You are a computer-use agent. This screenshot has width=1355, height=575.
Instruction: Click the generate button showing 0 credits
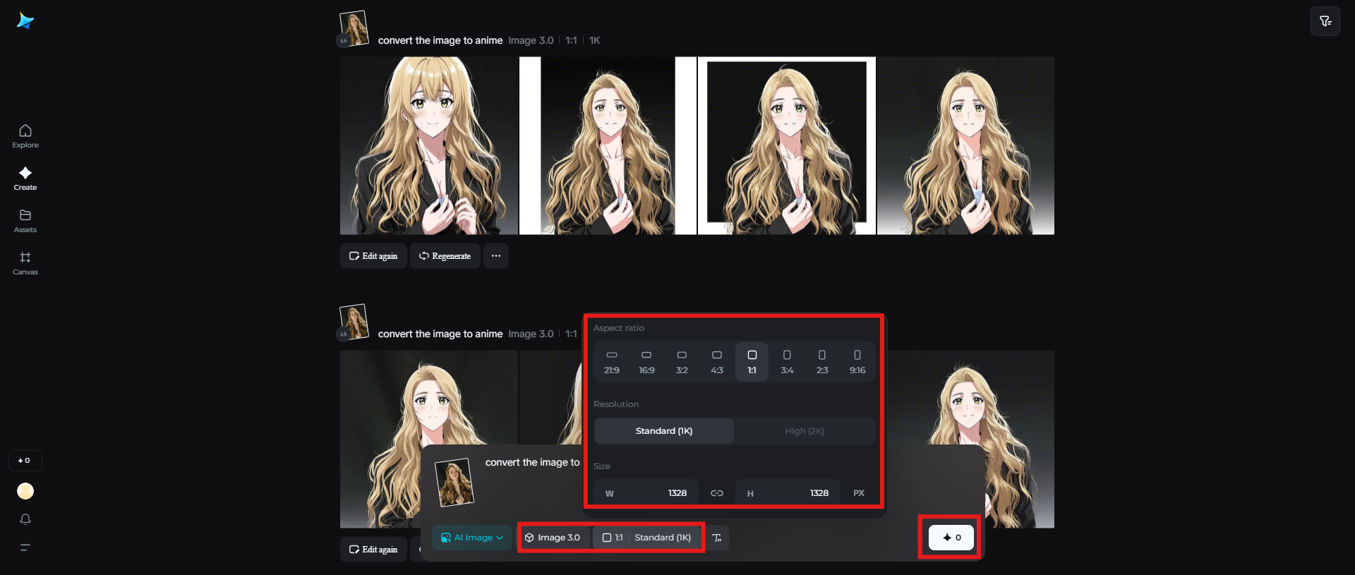[951, 538]
